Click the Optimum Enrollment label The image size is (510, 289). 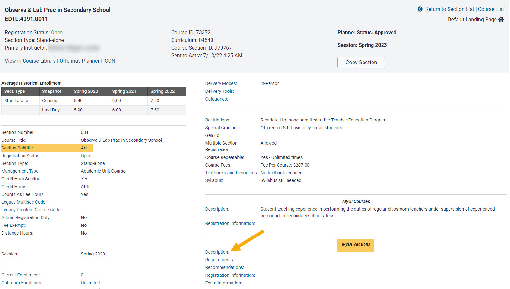coord(23,283)
